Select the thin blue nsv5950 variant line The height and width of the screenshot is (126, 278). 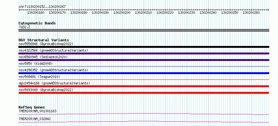tap(144, 67)
